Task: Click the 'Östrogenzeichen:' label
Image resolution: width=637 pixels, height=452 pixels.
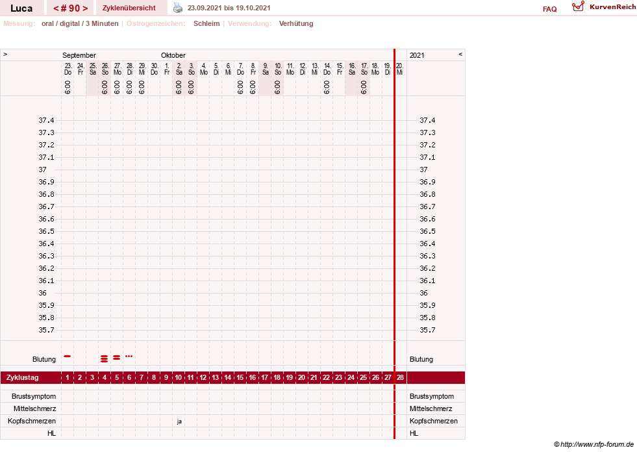Action: (156, 23)
